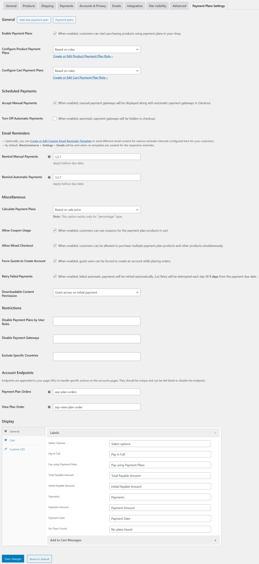This screenshot has height=564, width=259.
Task: Click the Save changes button
Action: pyautogui.click(x=13, y=559)
